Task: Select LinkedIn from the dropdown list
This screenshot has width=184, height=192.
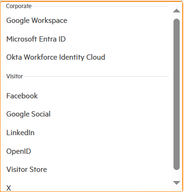Action: 20,133
